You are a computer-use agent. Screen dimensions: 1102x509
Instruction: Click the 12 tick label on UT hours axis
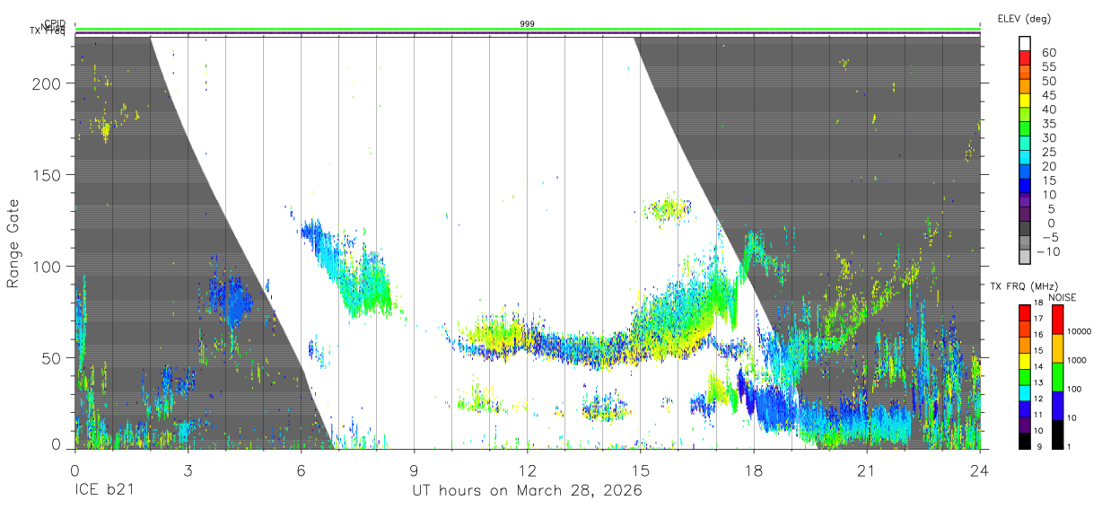click(528, 470)
